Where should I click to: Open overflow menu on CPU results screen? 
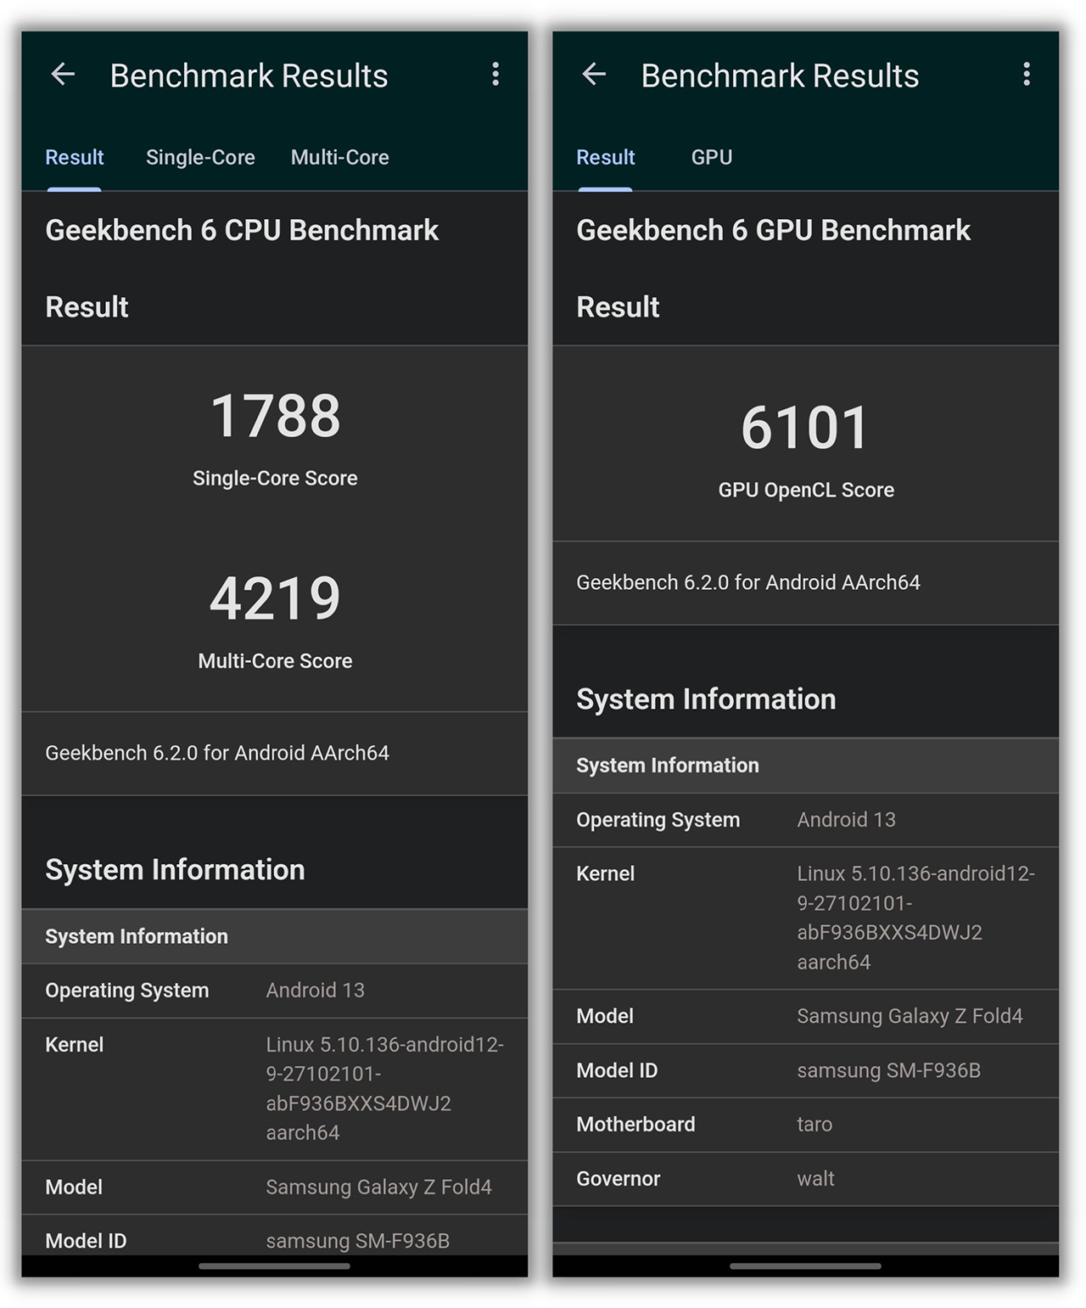[x=495, y=75]
